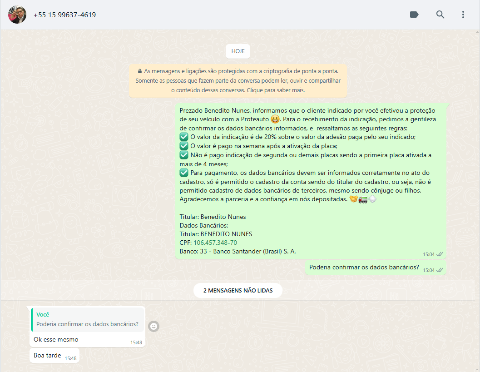Click the HOJE date chip
Image resolution: width=480 pixels, height=372 pixels.
(x=238, y=51)
